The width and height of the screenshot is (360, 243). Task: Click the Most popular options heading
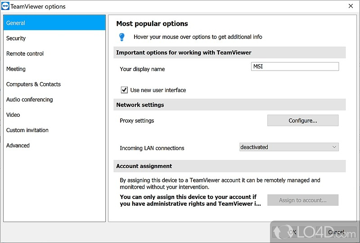click(152, 23)
